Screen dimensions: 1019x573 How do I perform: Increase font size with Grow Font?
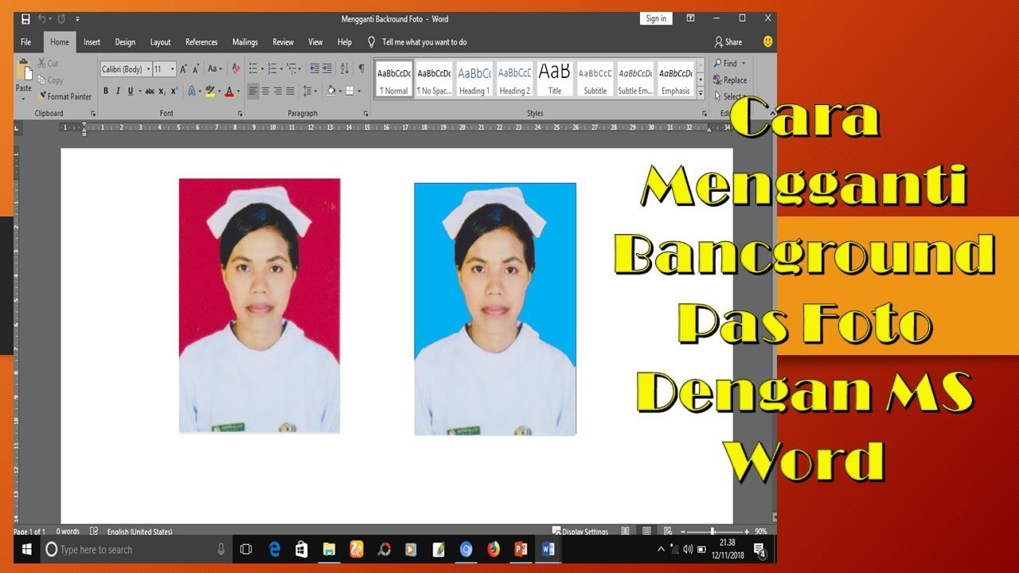182,69
